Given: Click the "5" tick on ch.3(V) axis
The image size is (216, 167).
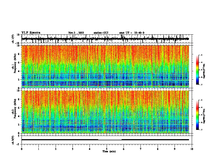Looking at the screenshot, I should [19, 136].
